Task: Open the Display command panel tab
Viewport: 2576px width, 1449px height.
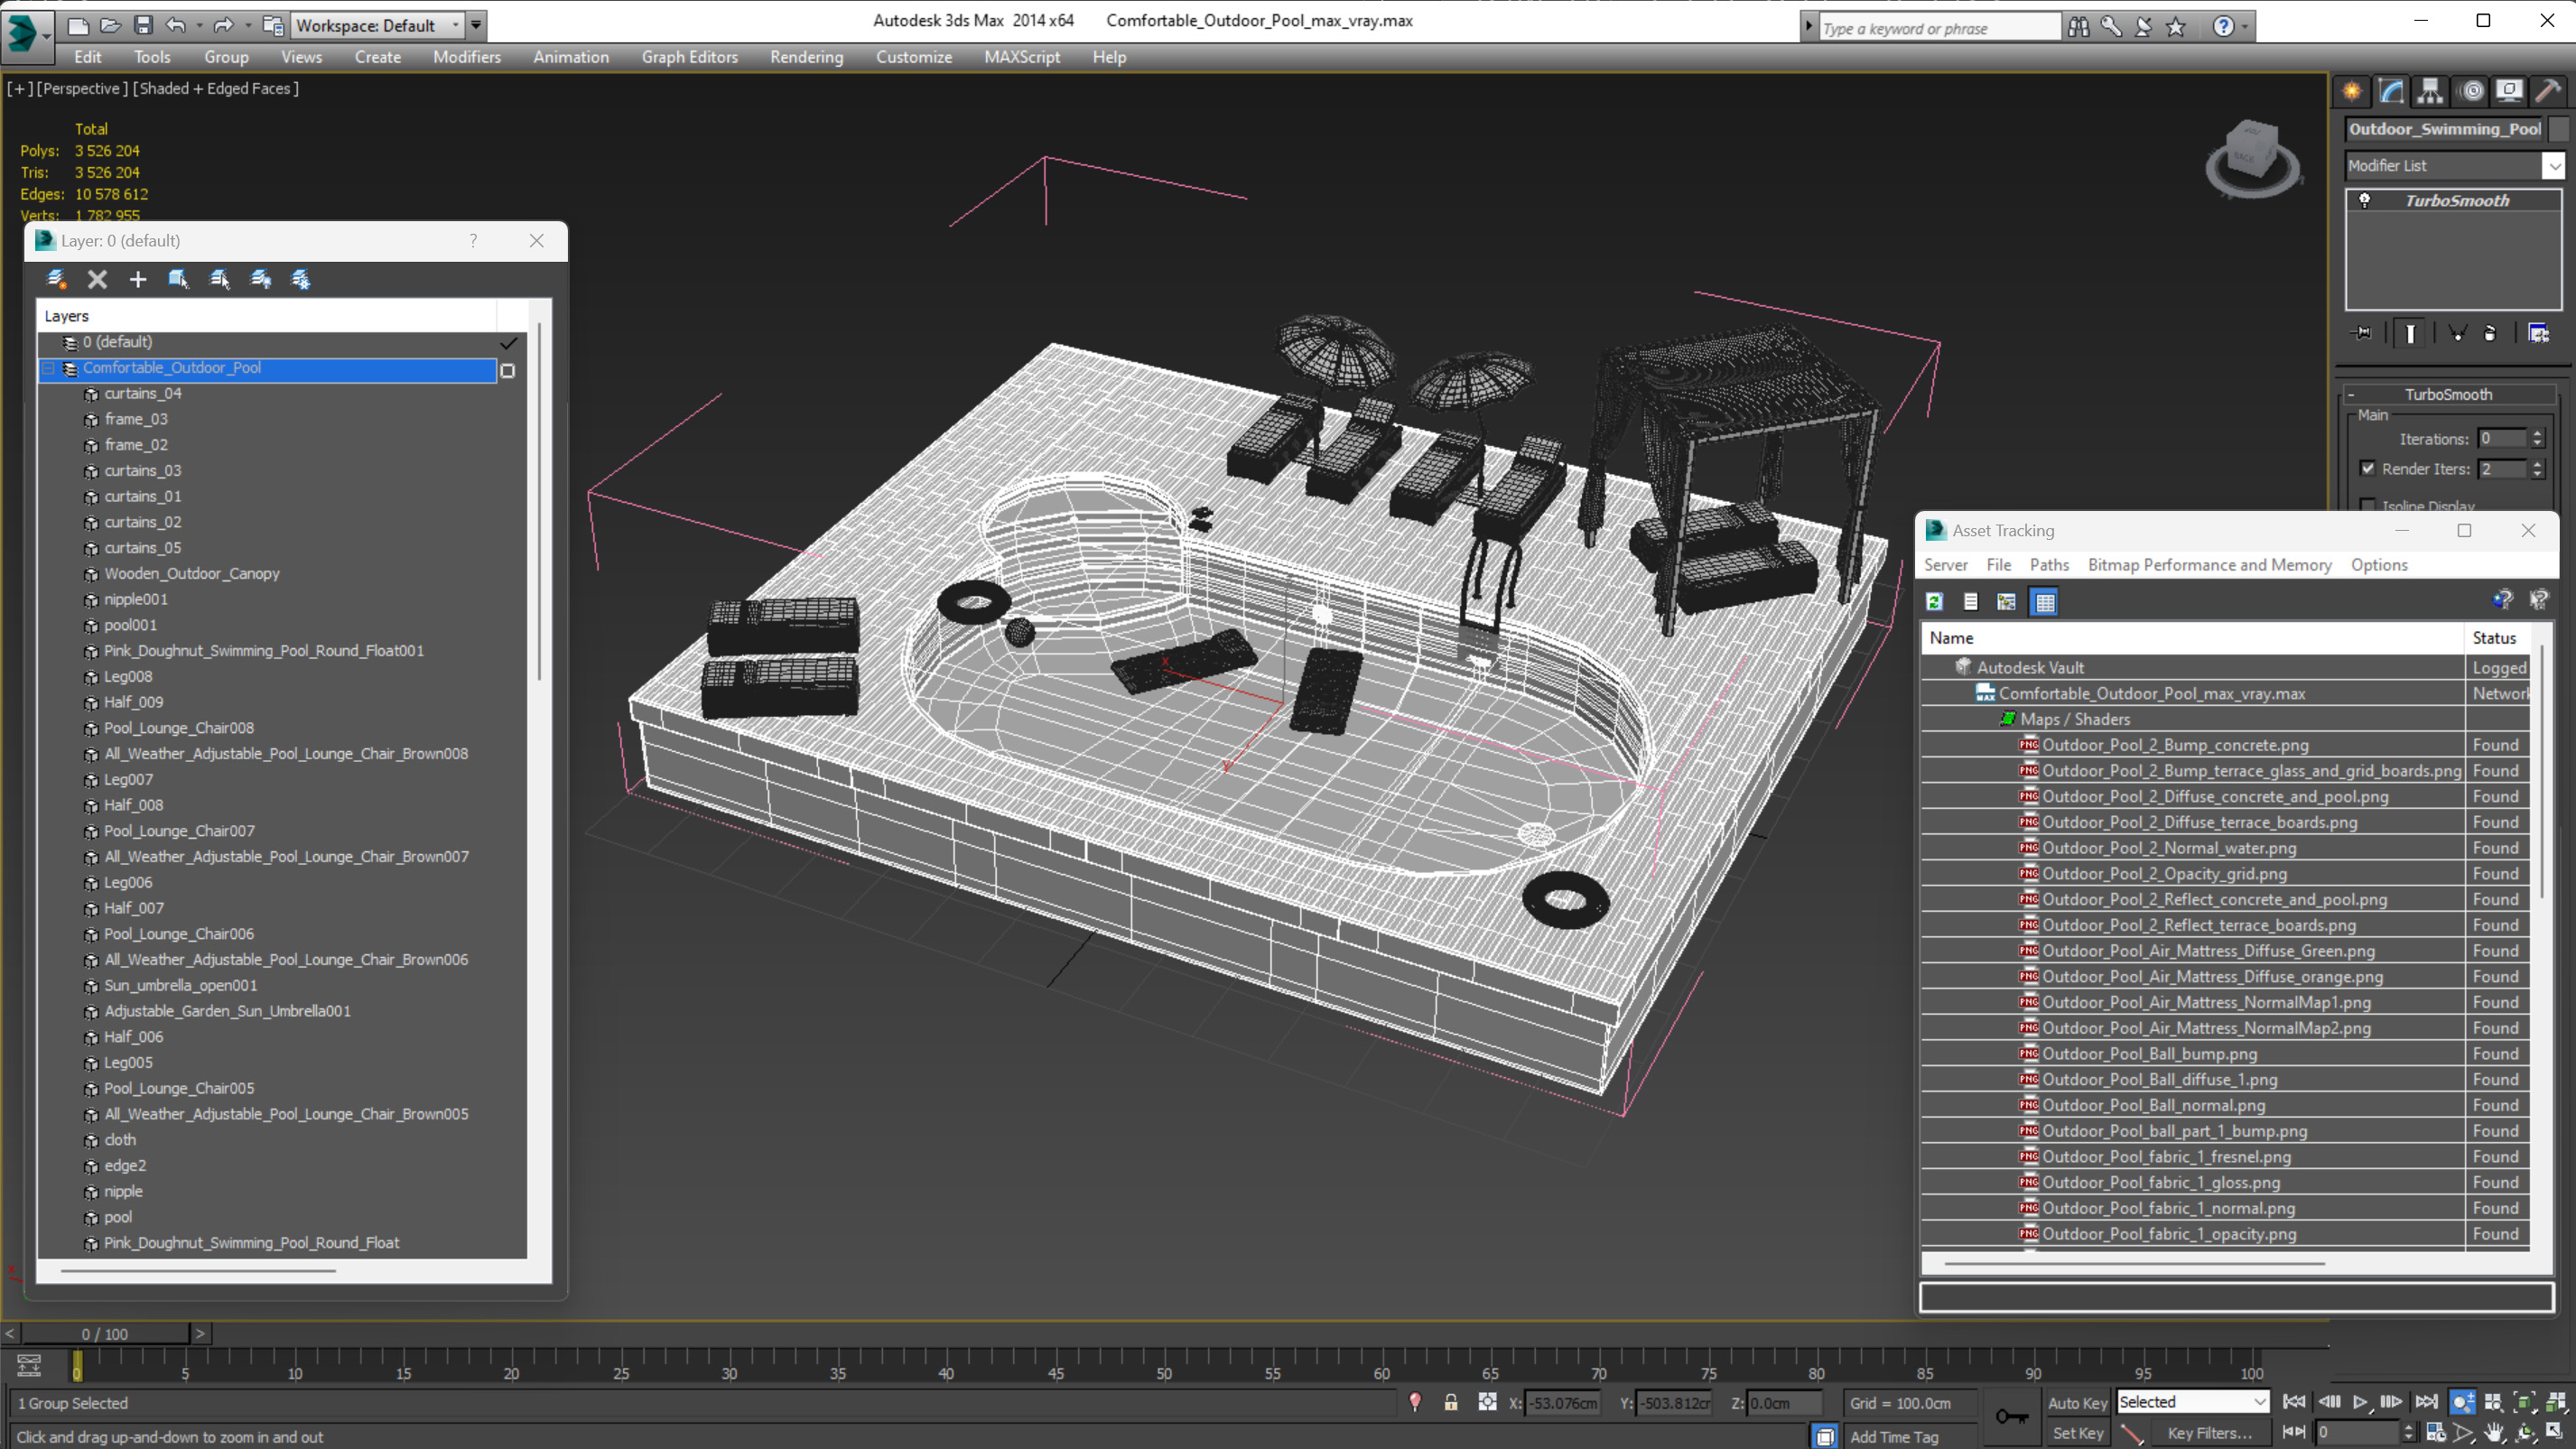Action: [x=2510, y=92]
